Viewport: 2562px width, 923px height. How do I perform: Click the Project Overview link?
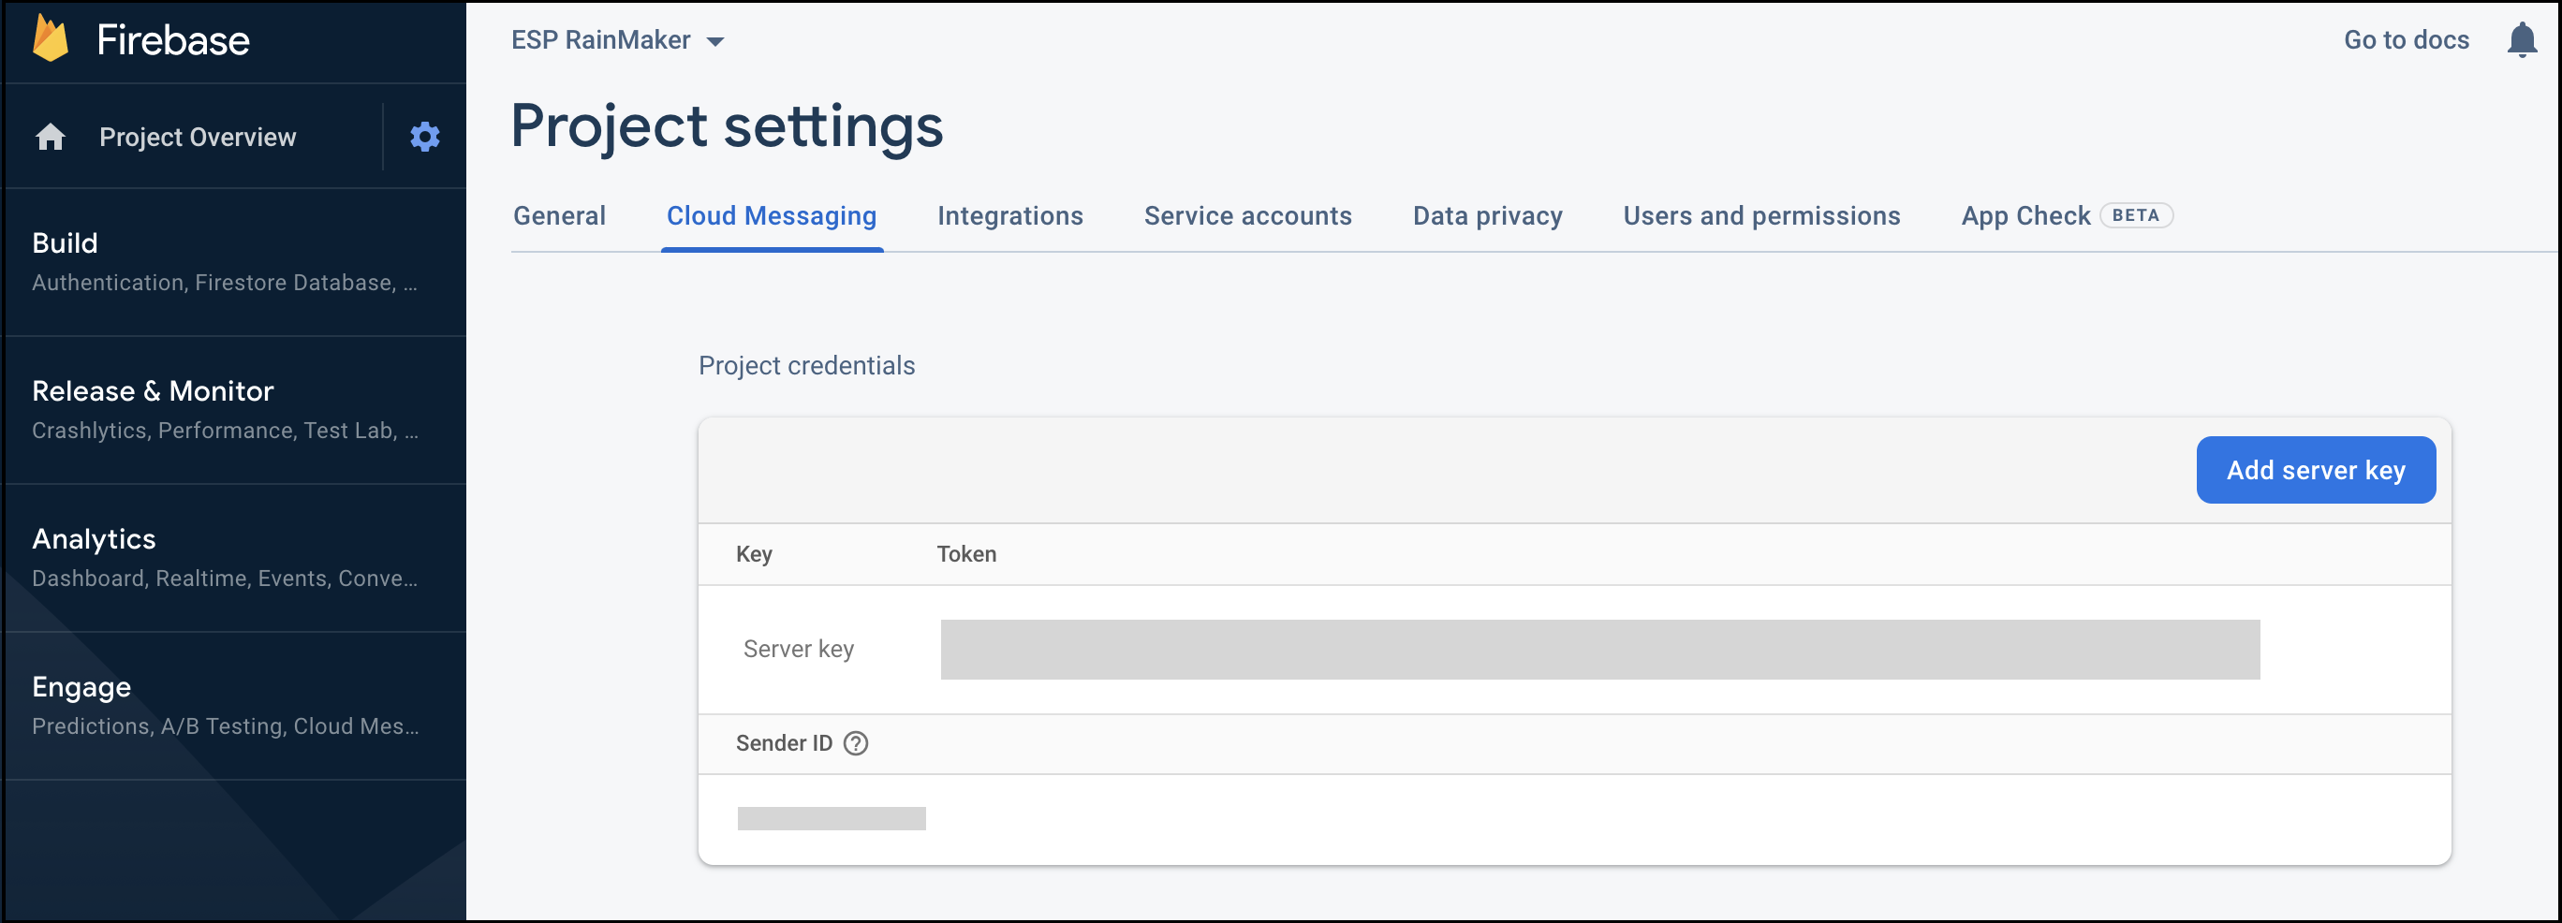point(197,138)
